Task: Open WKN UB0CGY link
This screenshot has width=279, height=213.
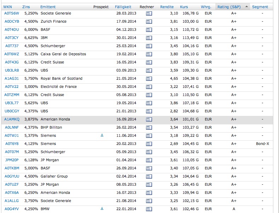Action: [12, 111]
